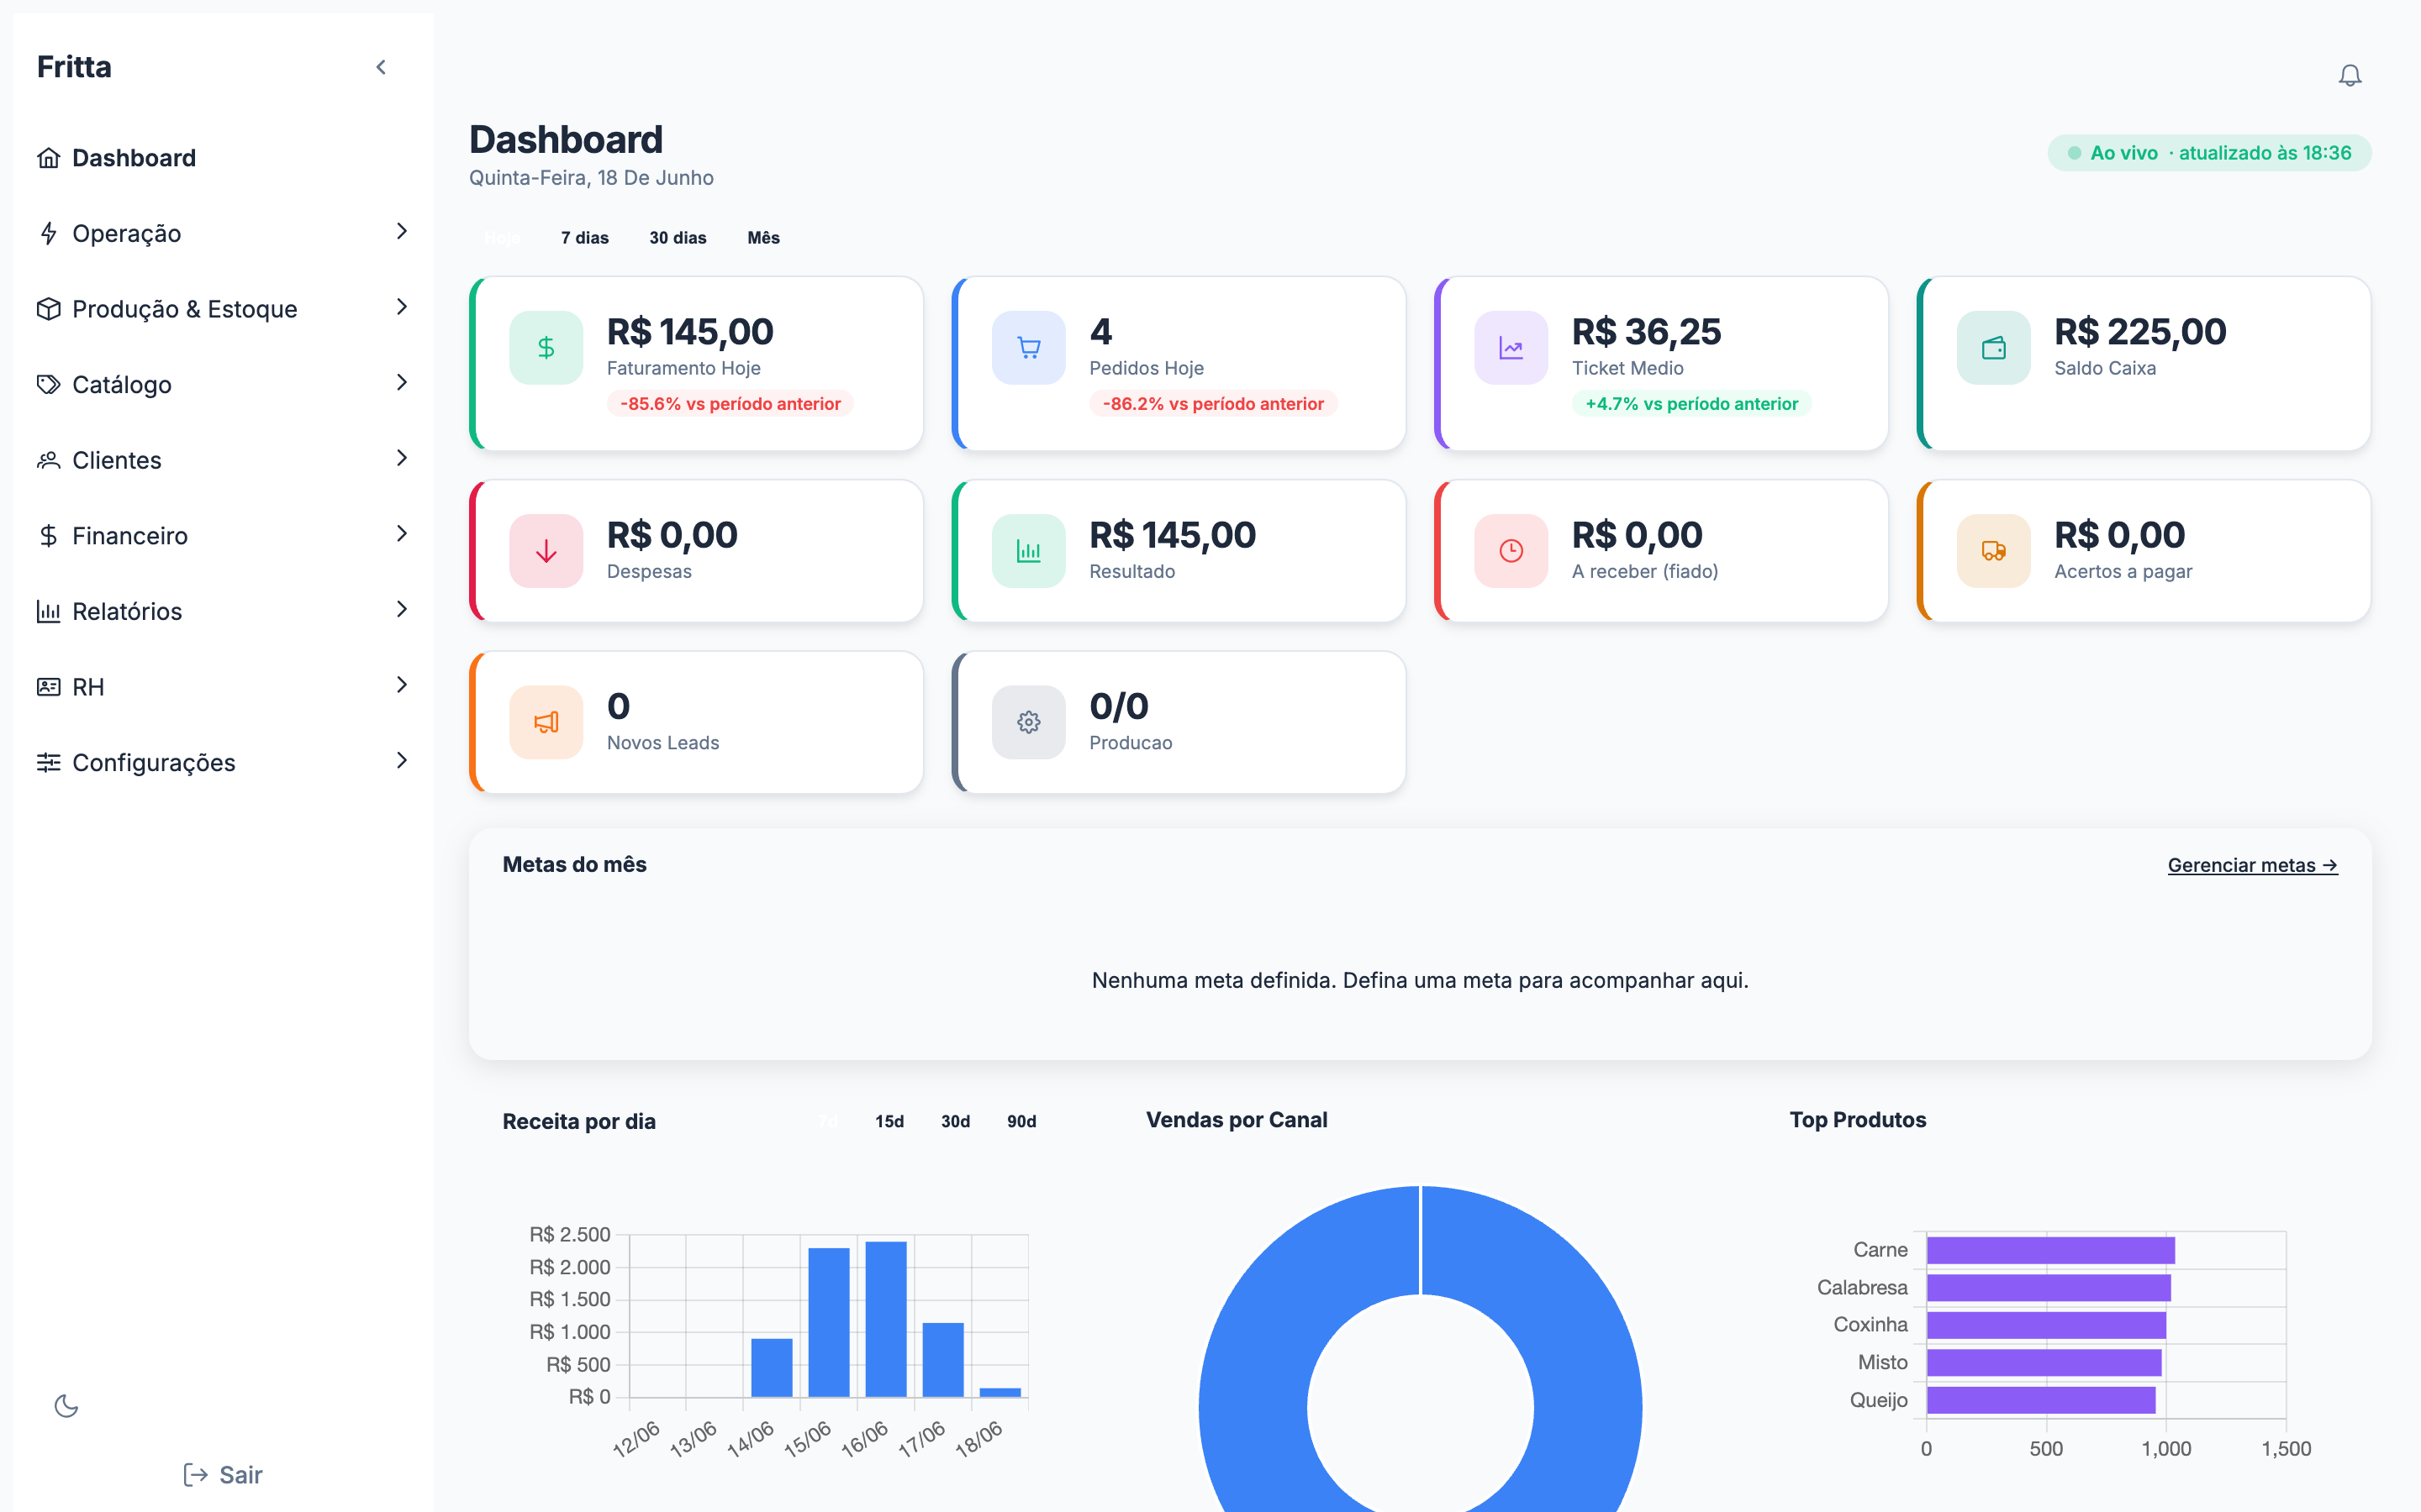Click the 16/06 revenue bar
This screenshot has height=1512, width=2421.
point(885,1319)
